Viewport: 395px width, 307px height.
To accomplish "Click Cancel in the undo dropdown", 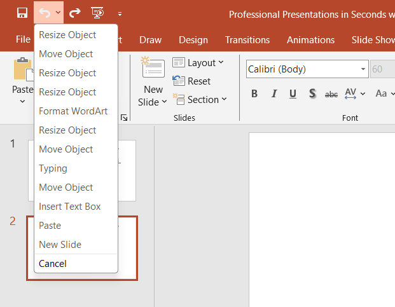I will pyautogui.click(x=53, y=264).
